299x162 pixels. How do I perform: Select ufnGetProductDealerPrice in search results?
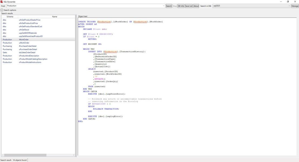click(30, 20)
